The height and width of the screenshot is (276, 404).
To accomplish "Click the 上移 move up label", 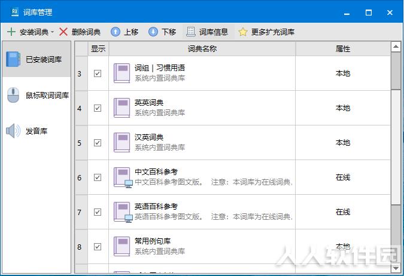I will click(x=131, y=32).
